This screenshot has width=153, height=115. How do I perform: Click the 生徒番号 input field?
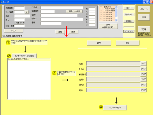19,8
